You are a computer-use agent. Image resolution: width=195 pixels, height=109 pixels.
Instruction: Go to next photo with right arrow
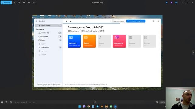pyautogui.click(x=193, y=52)
